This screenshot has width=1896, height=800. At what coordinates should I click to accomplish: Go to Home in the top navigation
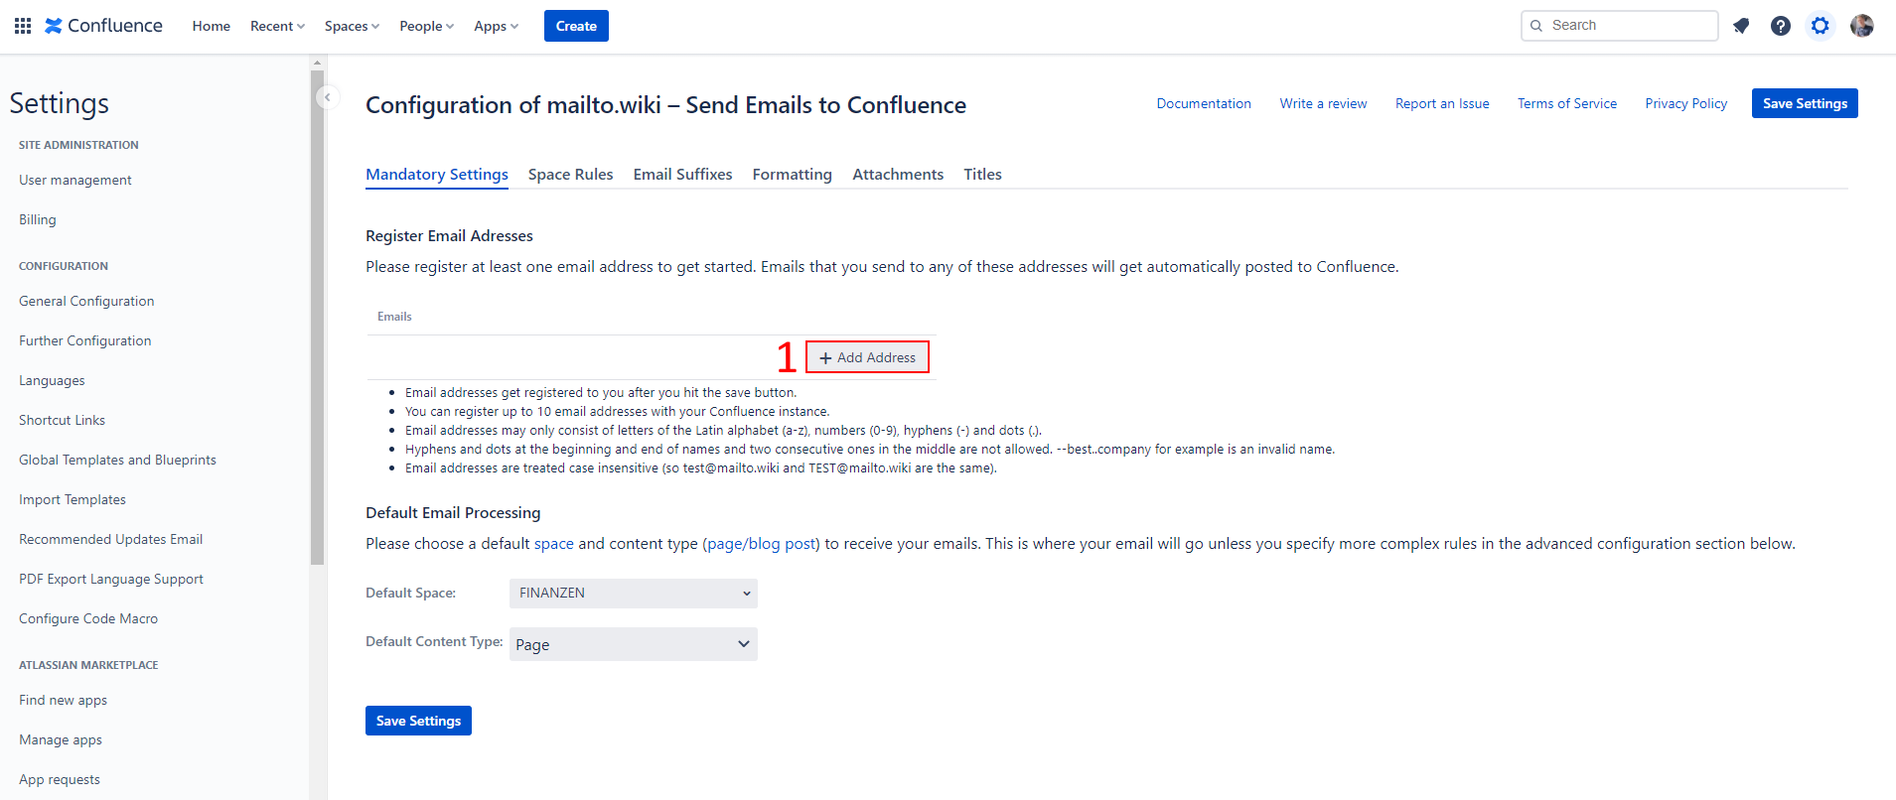(211, 26)
